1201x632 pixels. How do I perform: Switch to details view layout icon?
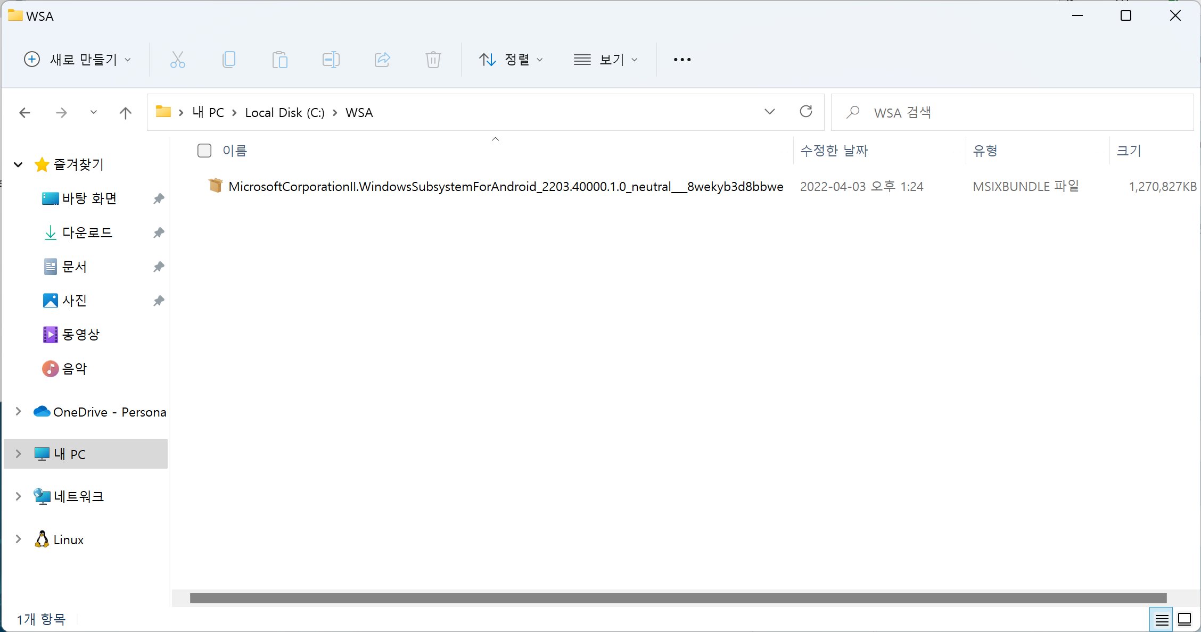tap(1162, 620)
